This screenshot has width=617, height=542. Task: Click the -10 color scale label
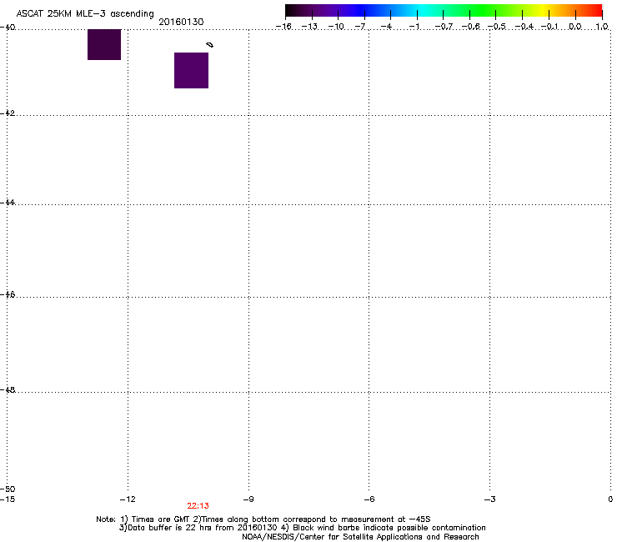[336, 27]
